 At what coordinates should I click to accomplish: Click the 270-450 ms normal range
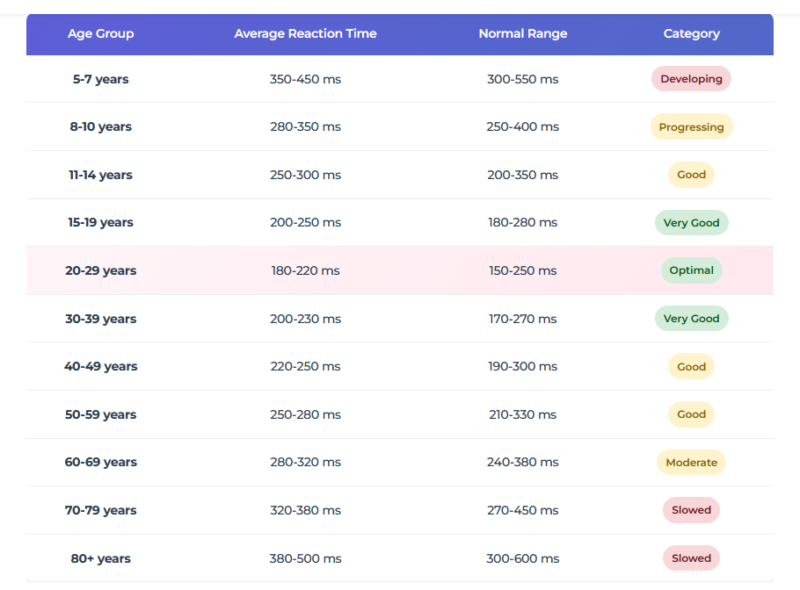tap(522, 510)
